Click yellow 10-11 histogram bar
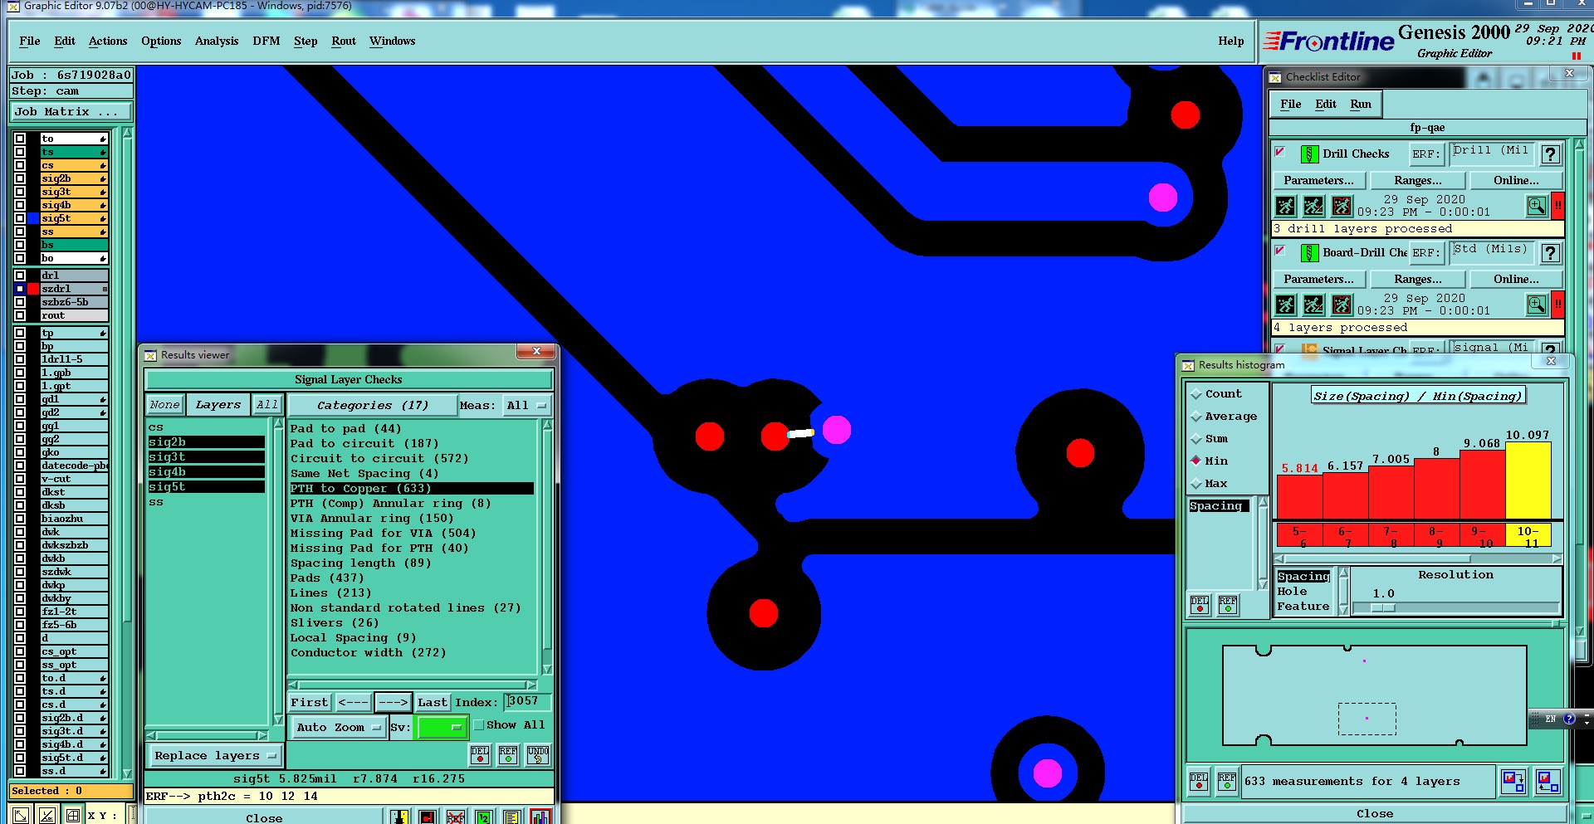1594x824 pixels. (x=1528, y=480)
